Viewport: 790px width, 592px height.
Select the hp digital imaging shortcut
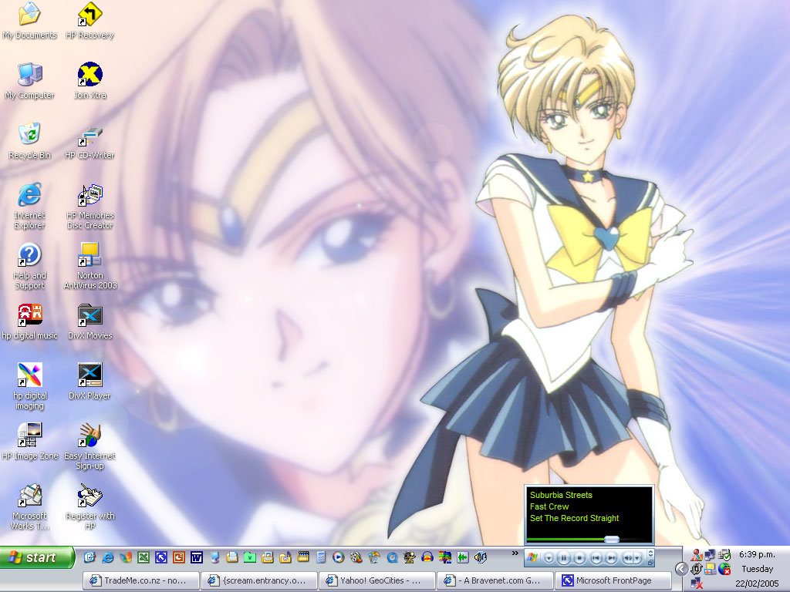pyautogui.click(x=29, y=387)
